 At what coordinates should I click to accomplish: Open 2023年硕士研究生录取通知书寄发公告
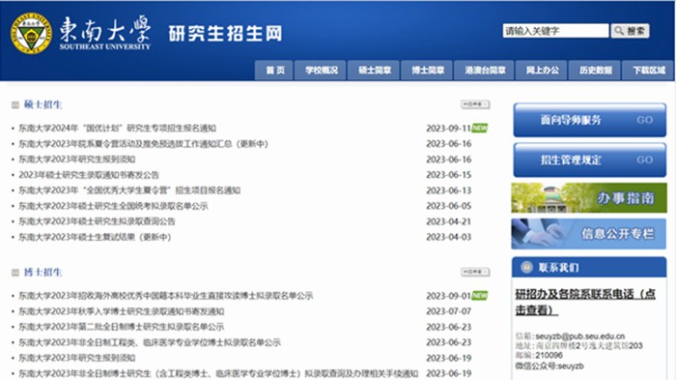[89, 175]
